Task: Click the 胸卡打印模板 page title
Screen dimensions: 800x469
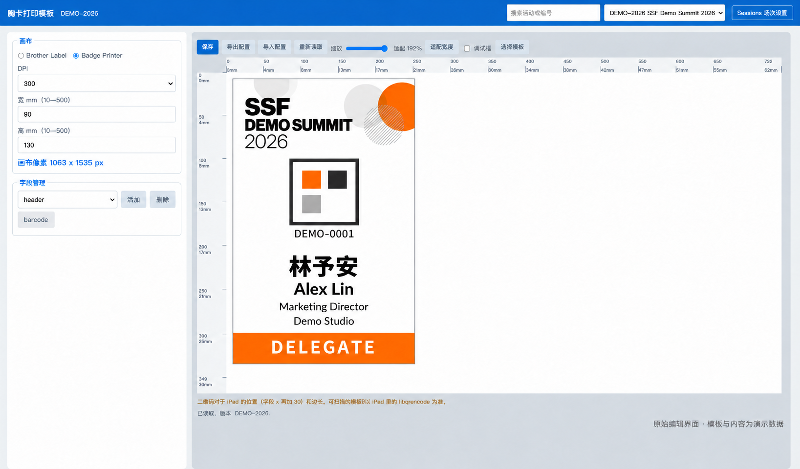Action: (31, 13)
